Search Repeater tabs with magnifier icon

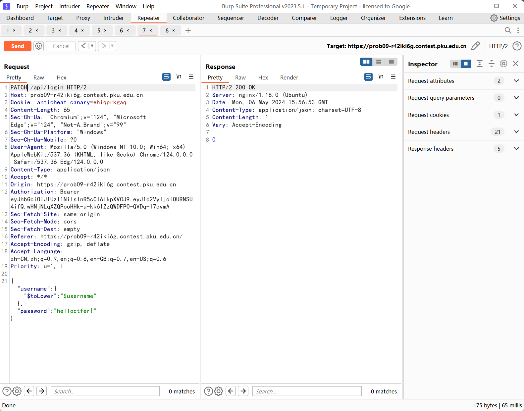point(508,30)
